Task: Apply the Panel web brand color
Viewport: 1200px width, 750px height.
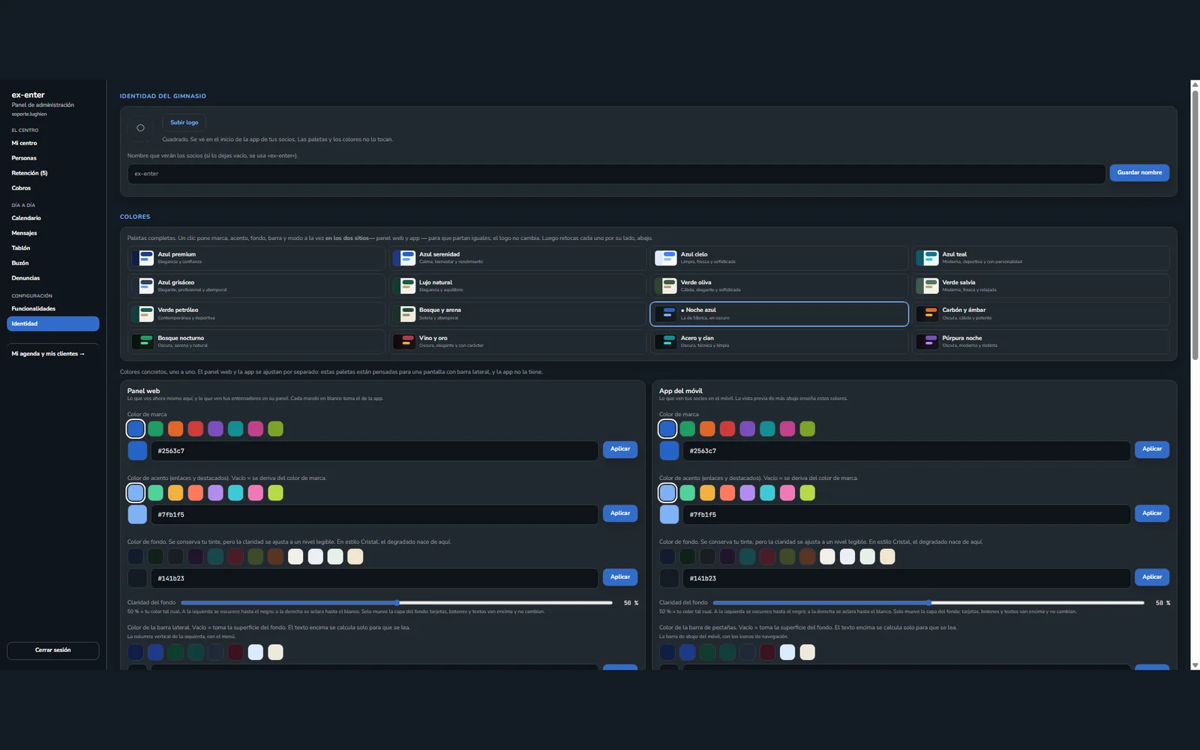Action: [x=620, y=449]
